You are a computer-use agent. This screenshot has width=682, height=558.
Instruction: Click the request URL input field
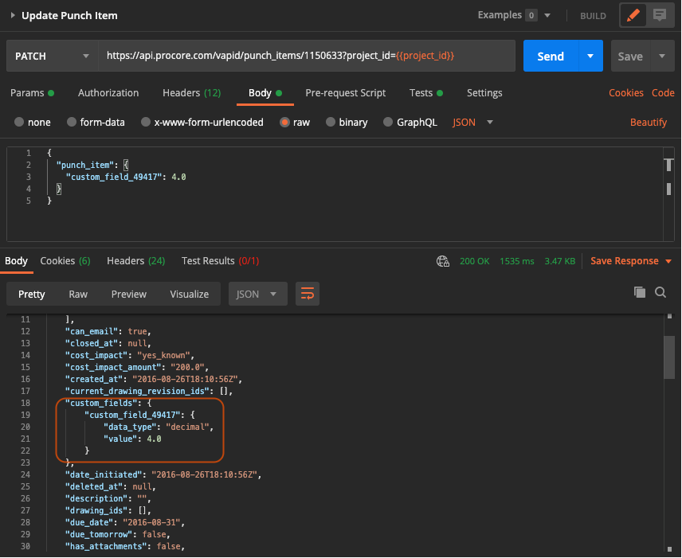tap(307, 56)
